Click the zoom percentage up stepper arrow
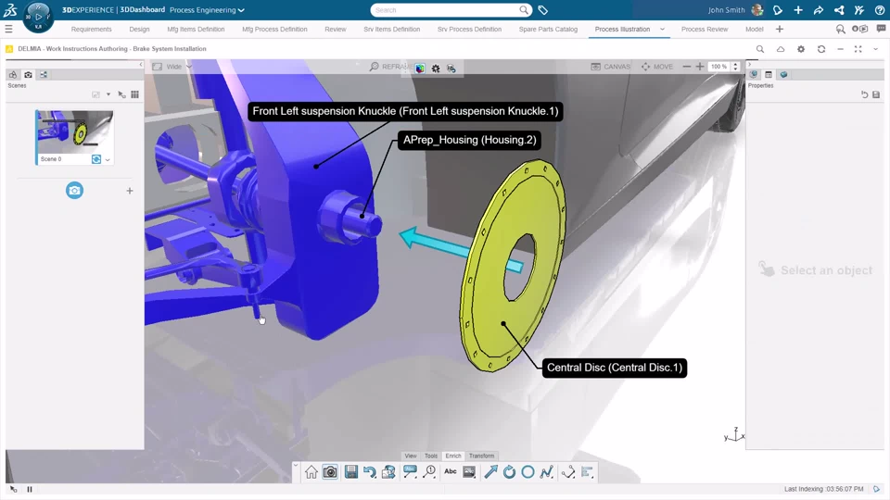 [736, 64]
